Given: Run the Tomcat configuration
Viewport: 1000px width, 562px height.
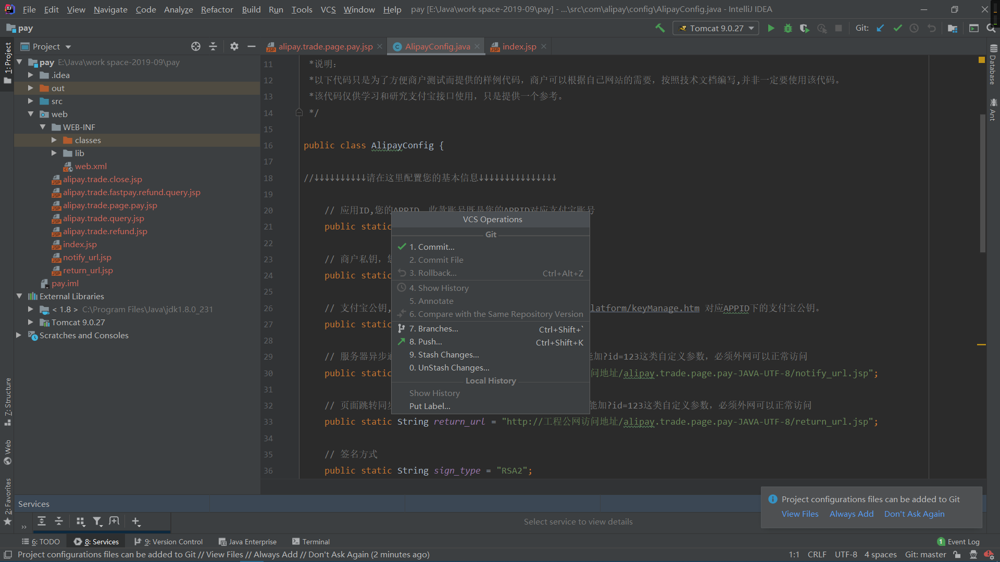Looking at the screenshot, I should point(771,28).
